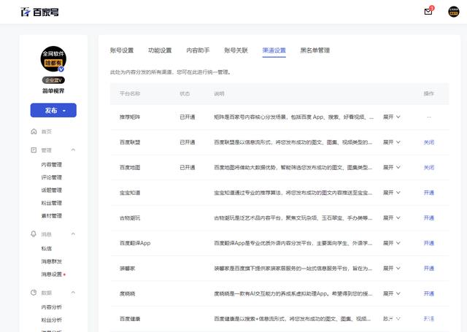Click 开通 for the 宝宝知道 channel
467x332 pixels.
[x=429, y=193]
